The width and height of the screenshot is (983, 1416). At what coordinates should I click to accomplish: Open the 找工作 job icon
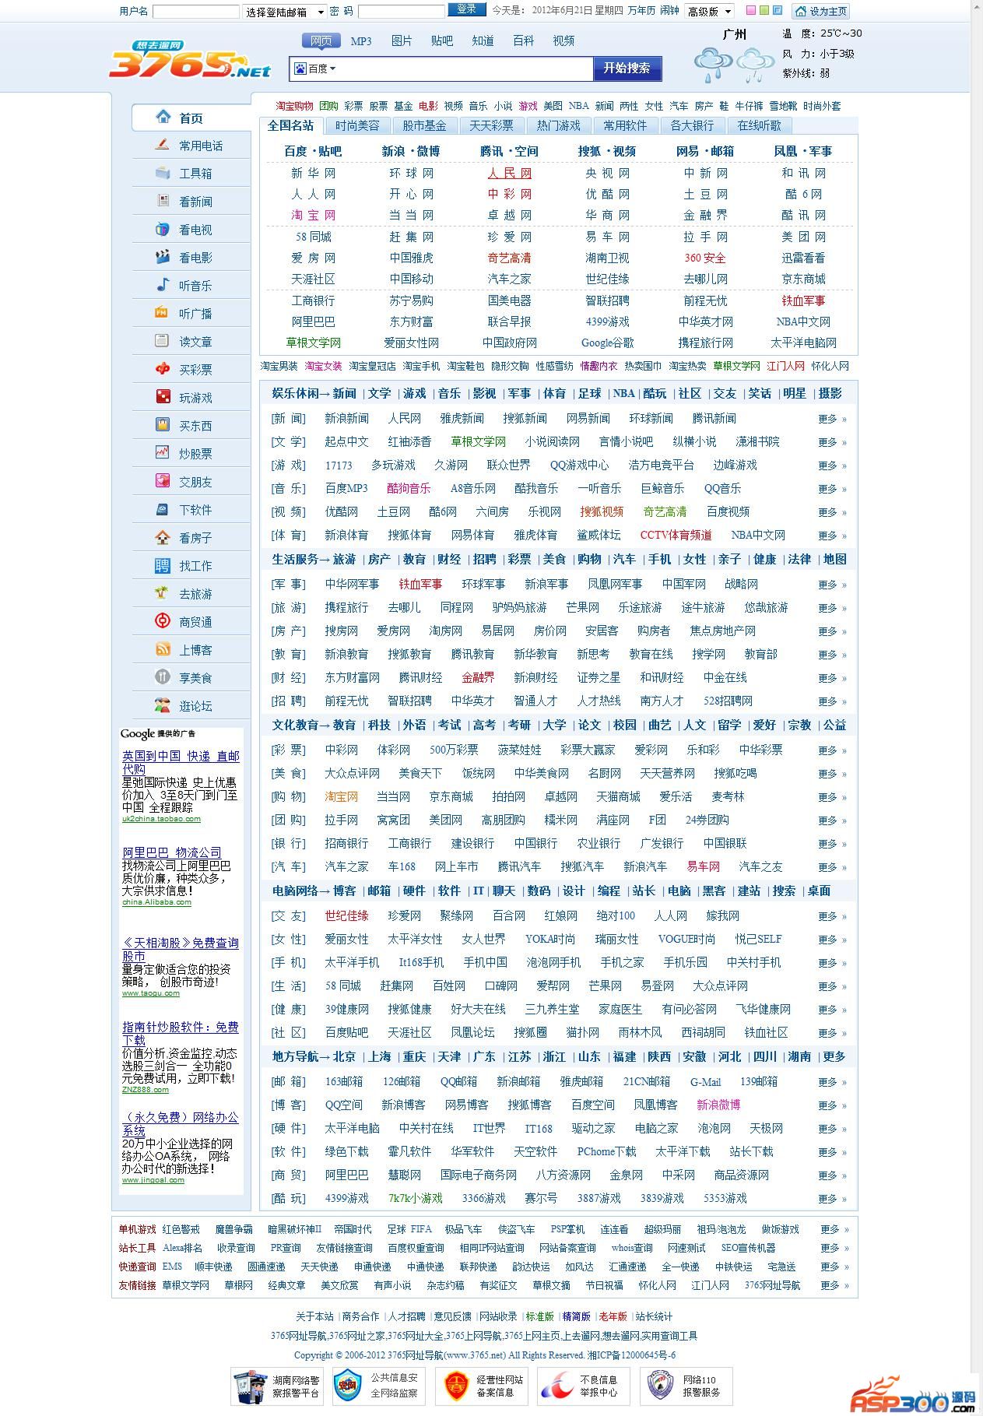162,565
